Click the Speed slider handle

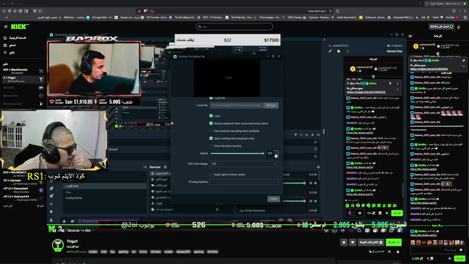point(262,153)
